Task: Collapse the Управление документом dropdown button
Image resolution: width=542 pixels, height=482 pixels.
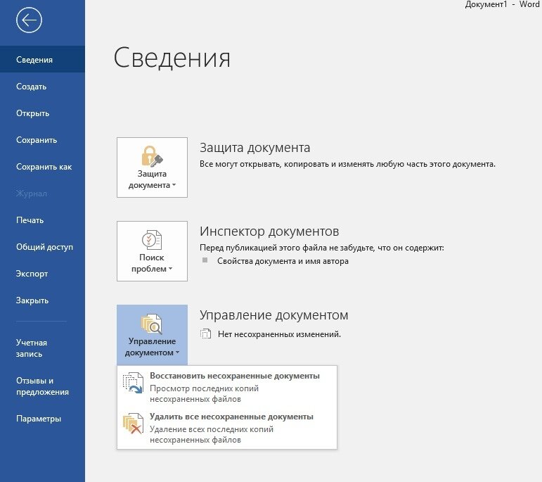Action: 152,335
